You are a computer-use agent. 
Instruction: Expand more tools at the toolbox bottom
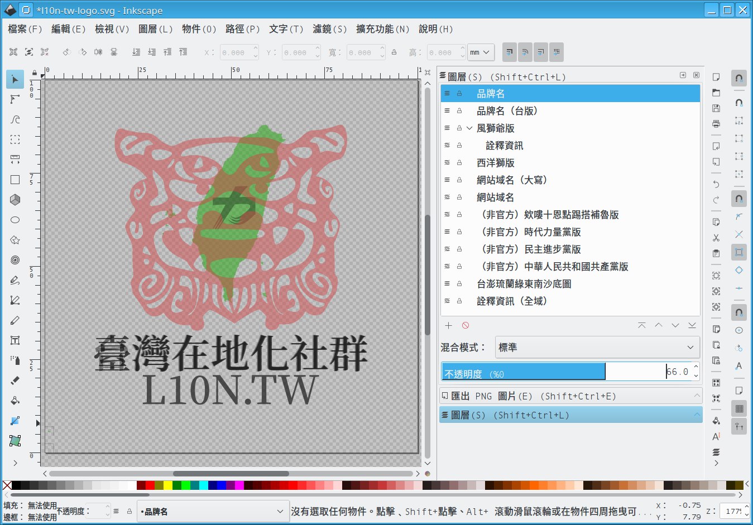[15, 463]
